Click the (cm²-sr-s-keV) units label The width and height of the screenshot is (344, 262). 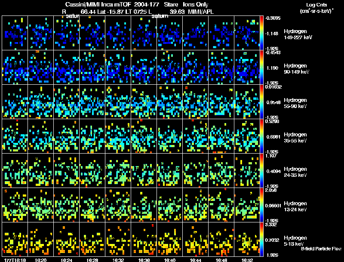click(x=316, y=11)
